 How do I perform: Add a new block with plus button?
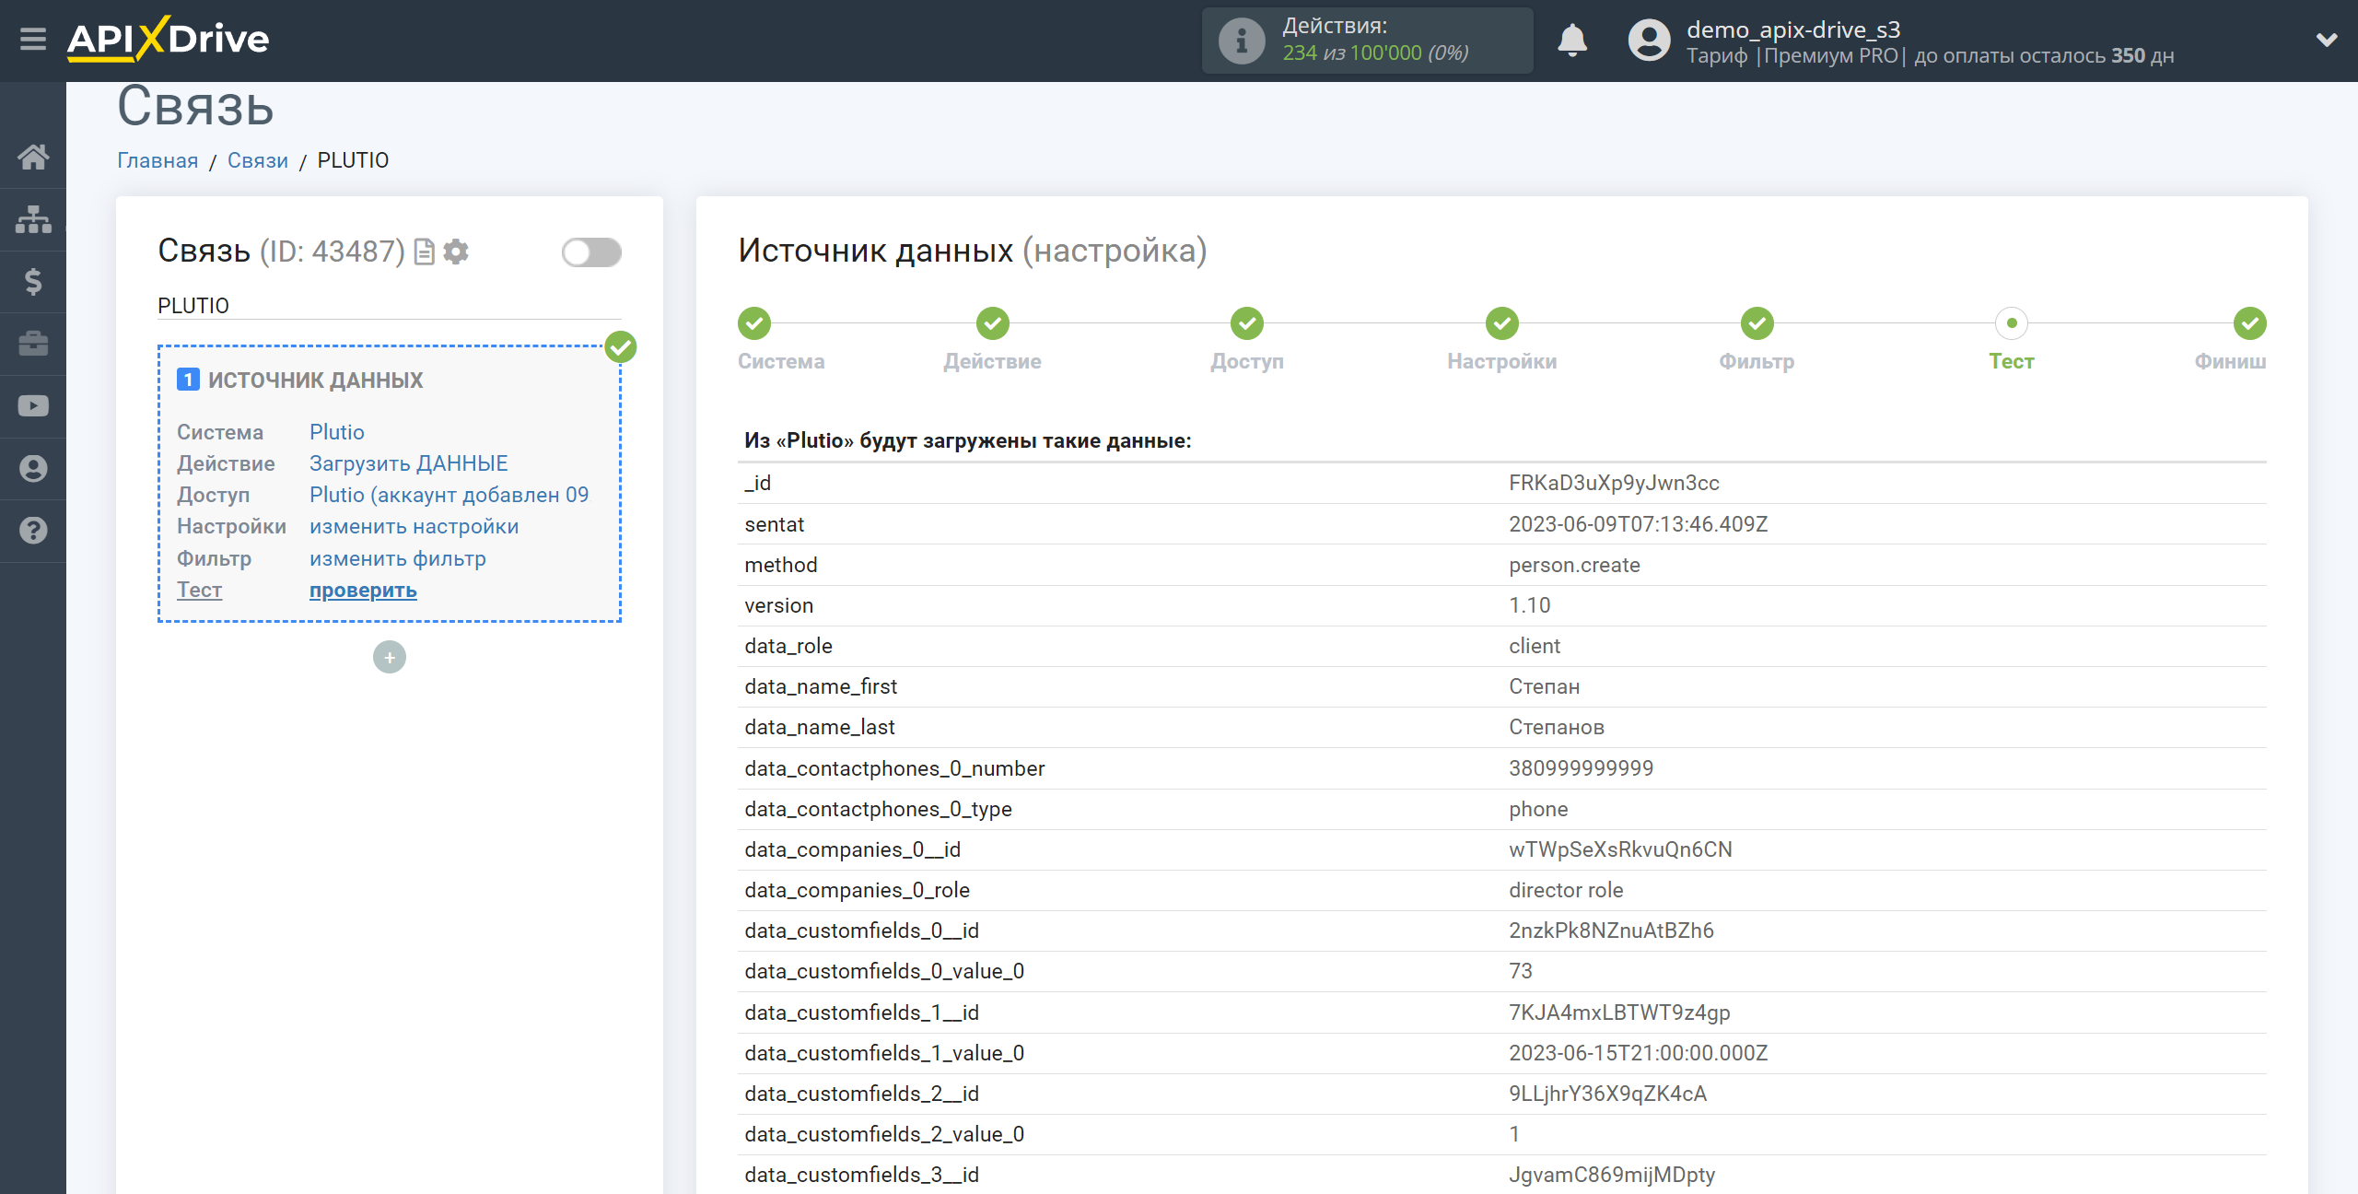(390, 657)
